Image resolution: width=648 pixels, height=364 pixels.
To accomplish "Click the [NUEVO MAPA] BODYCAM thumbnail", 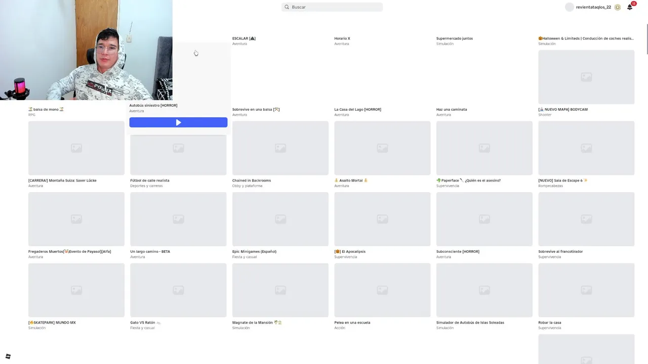I will (586, 77).
